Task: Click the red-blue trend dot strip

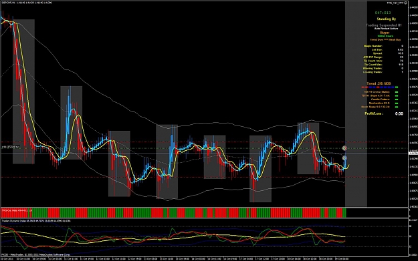Action: coord(380,87)
